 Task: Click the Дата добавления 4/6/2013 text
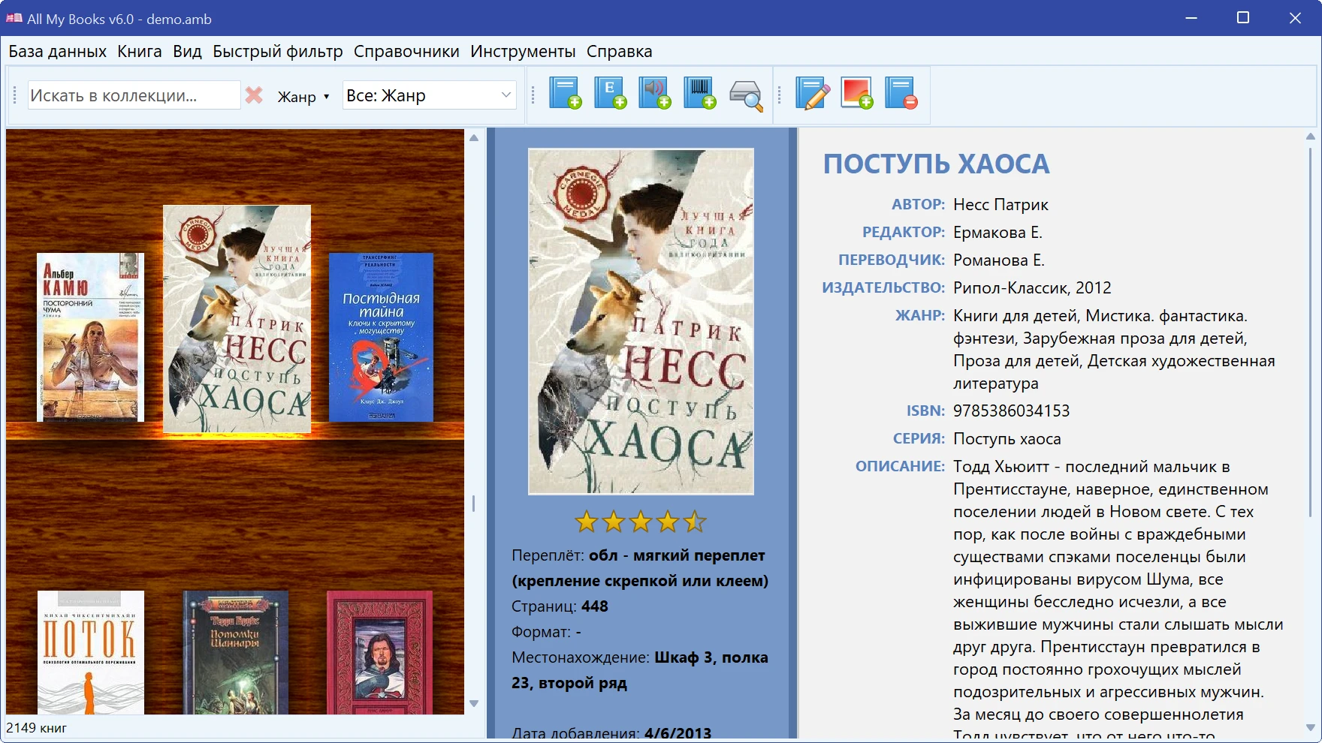(611, 733)
